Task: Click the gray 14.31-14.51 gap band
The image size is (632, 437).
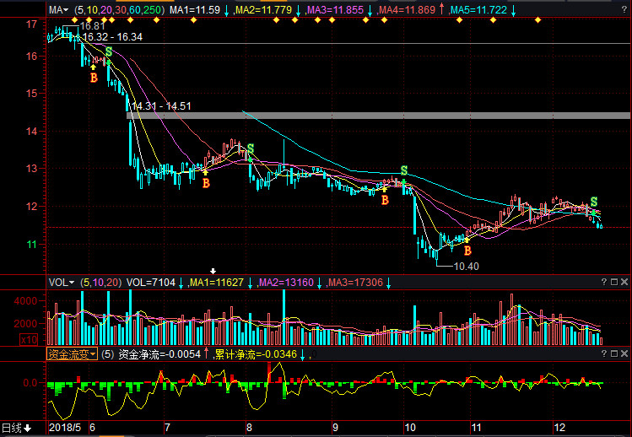Action: [378, 116]
